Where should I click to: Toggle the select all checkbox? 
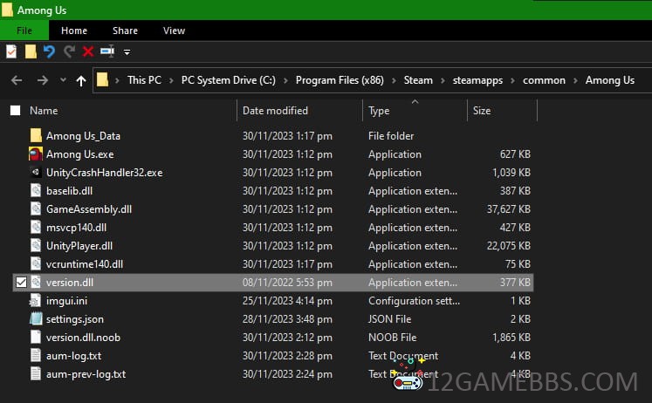tap(16, 111)
